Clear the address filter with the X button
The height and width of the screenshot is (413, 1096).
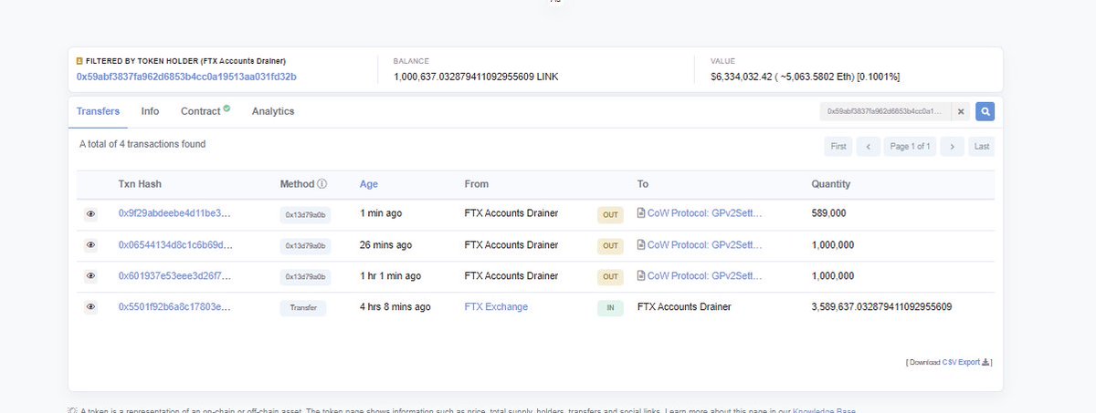961,111
